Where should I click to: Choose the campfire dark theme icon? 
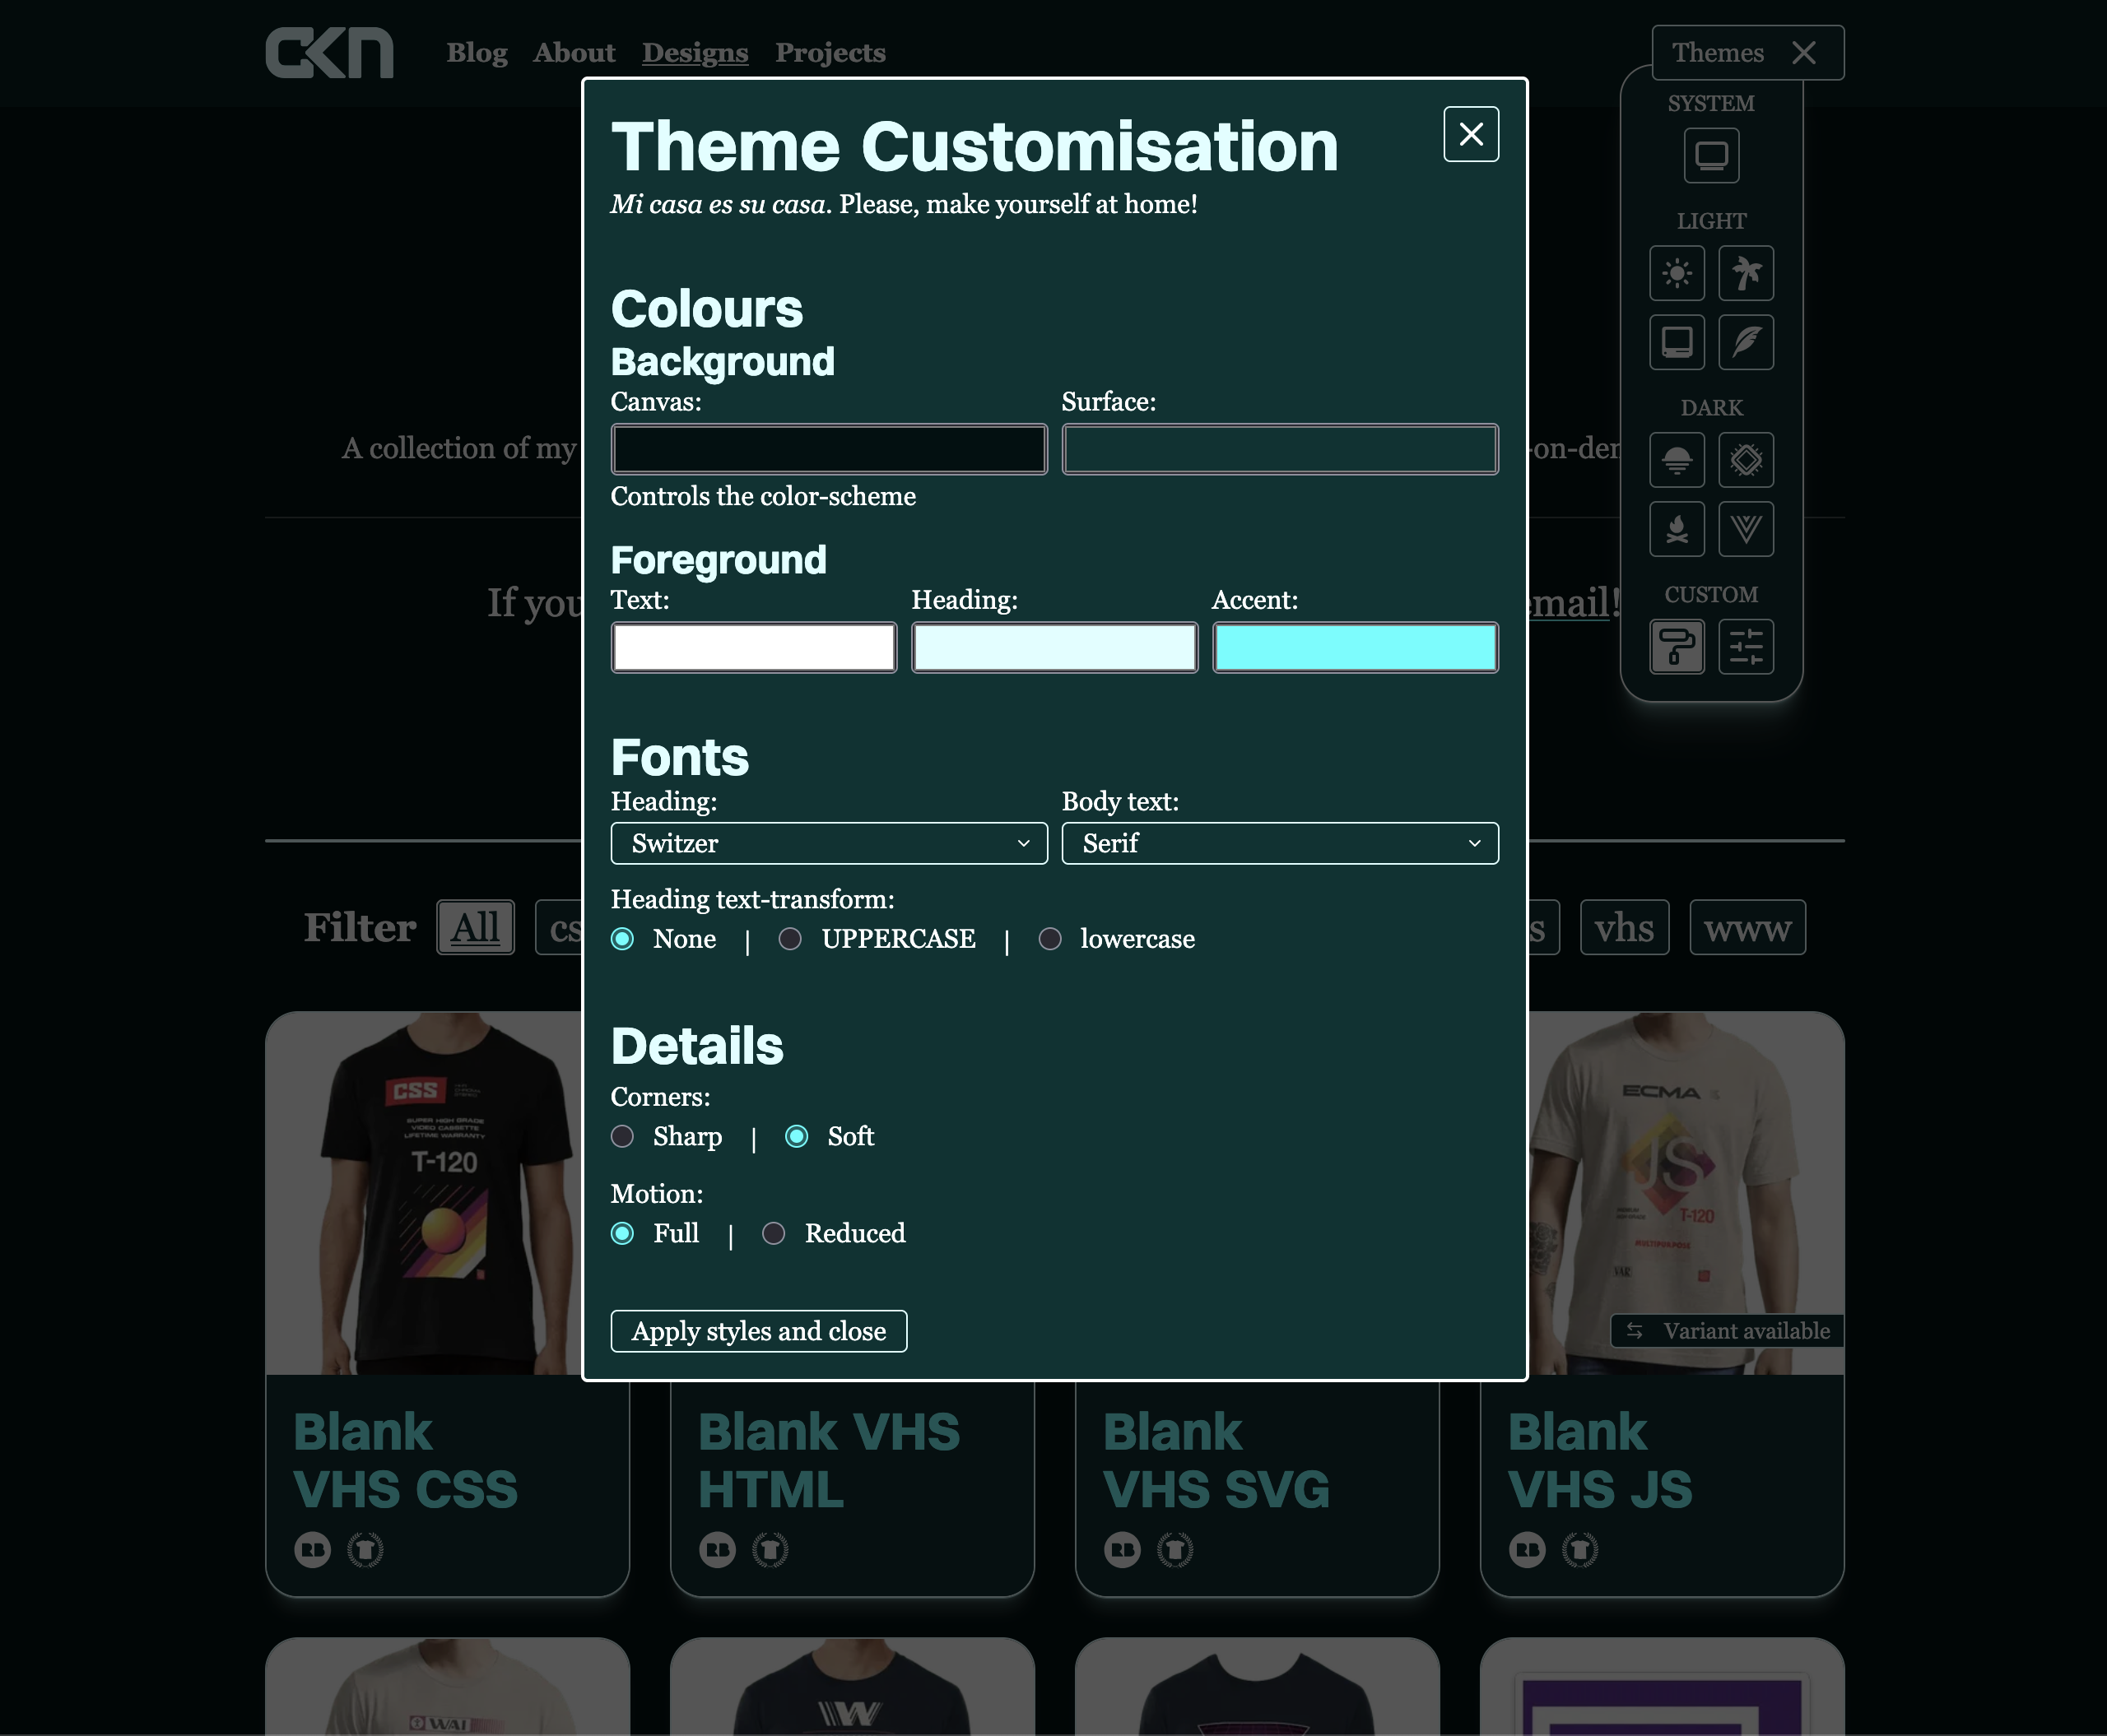click(x=1677, y=529)
